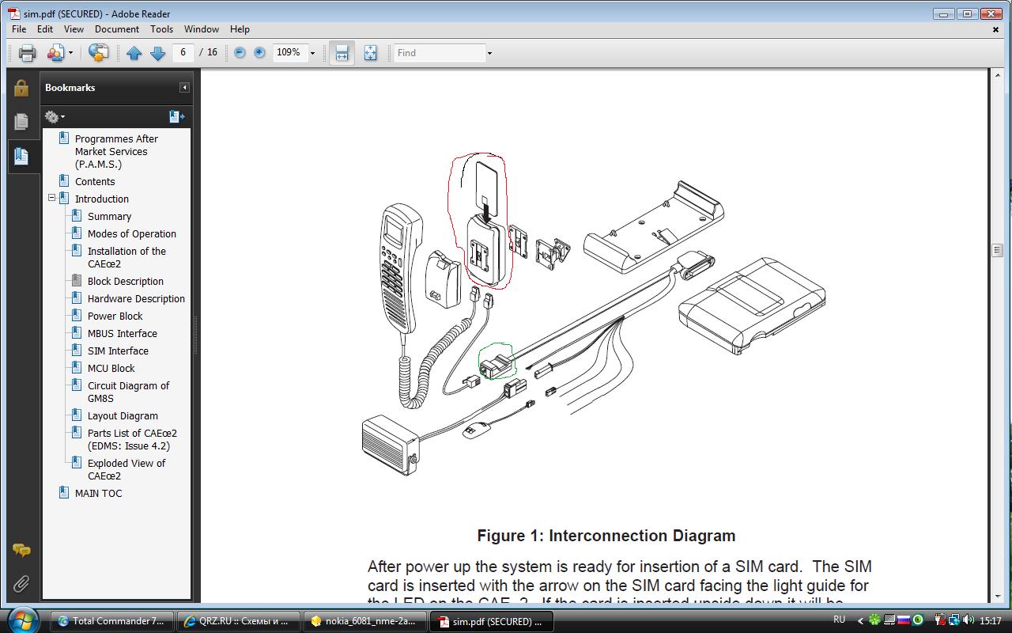Open the Comments panel icon

[x=21, y=550]
